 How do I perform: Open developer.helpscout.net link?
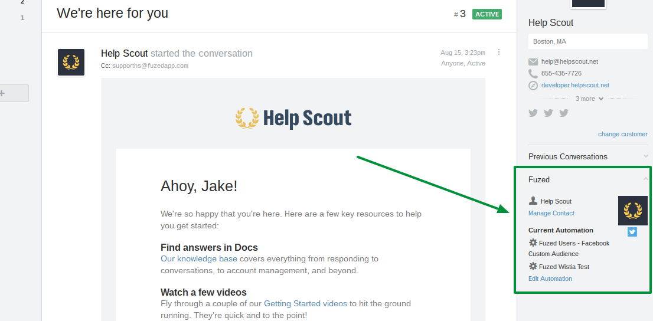point(575,85)
